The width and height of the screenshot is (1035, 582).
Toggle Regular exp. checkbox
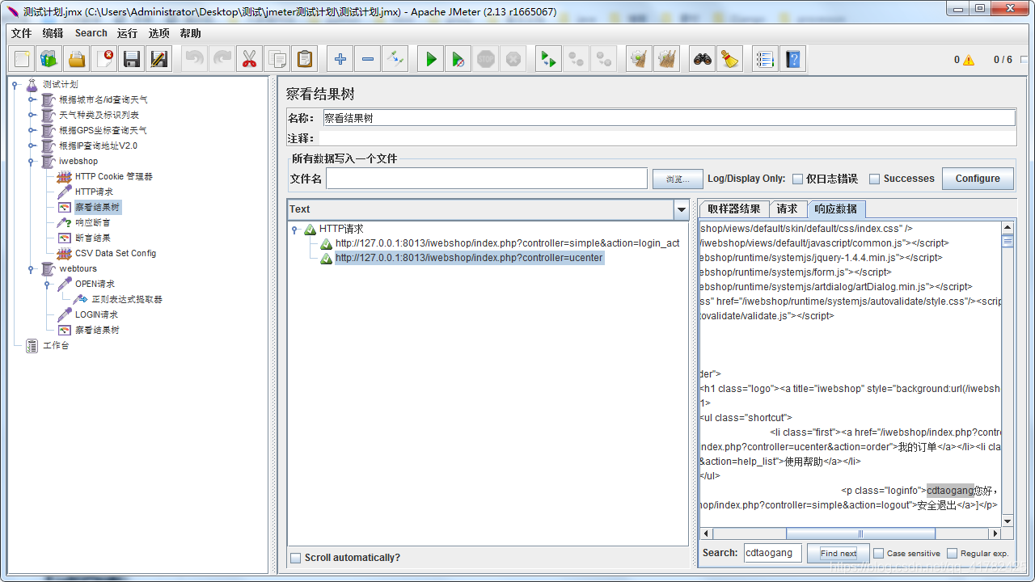[x=952, y=554]
